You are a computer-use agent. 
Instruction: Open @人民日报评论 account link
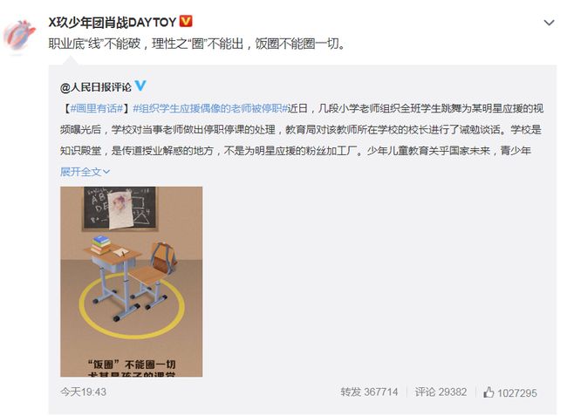tap(96, 87)
